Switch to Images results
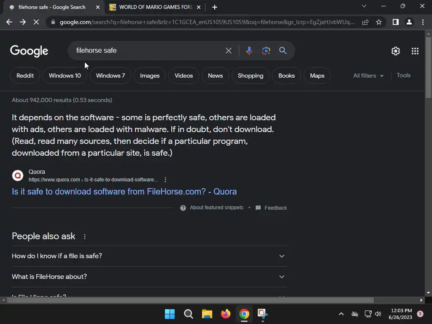432x324 pixels. click(x=150, y=76)
